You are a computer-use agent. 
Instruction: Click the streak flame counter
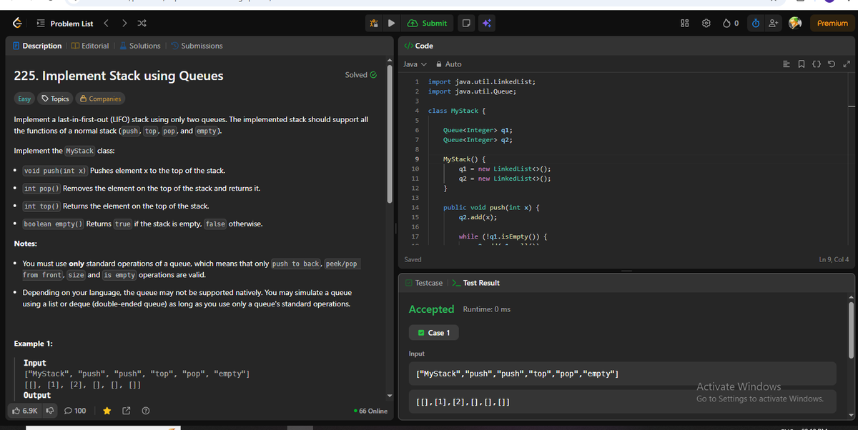[x=731, y=24]
